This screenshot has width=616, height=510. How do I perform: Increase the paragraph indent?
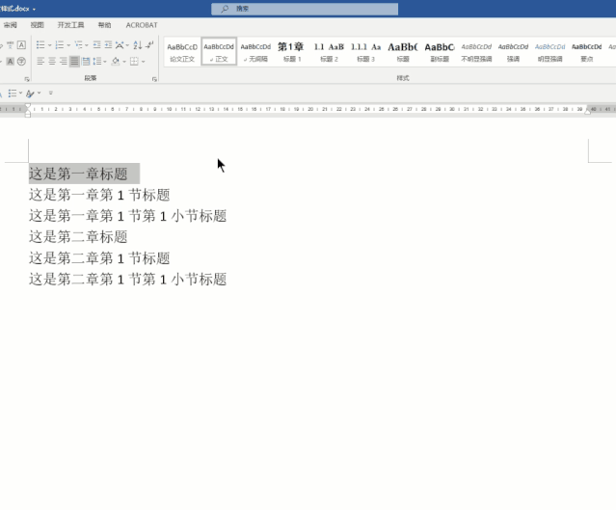point(108,45)
